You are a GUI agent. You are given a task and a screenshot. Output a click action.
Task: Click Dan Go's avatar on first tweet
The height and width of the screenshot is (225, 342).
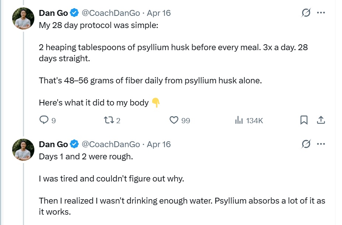coord(23,18)
